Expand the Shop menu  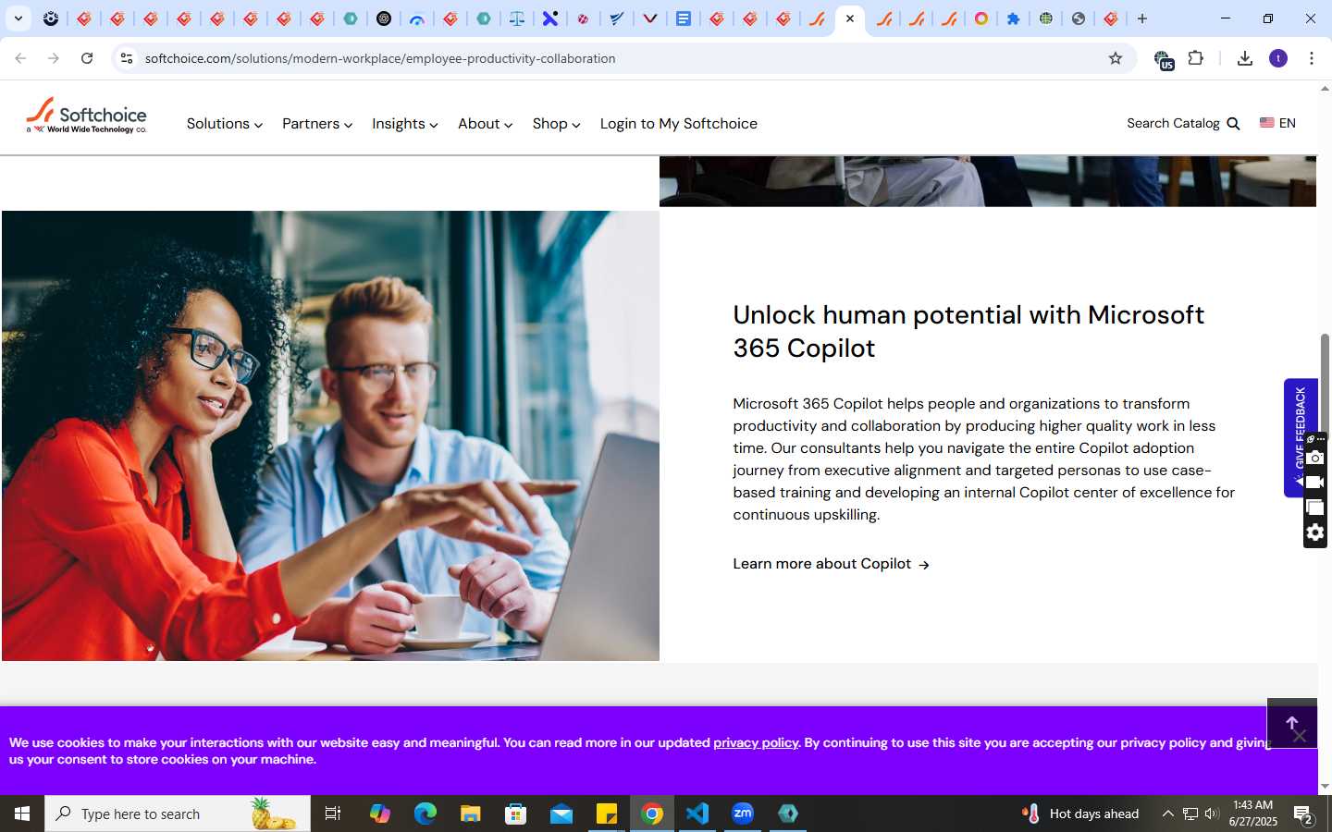pos(557,124)
